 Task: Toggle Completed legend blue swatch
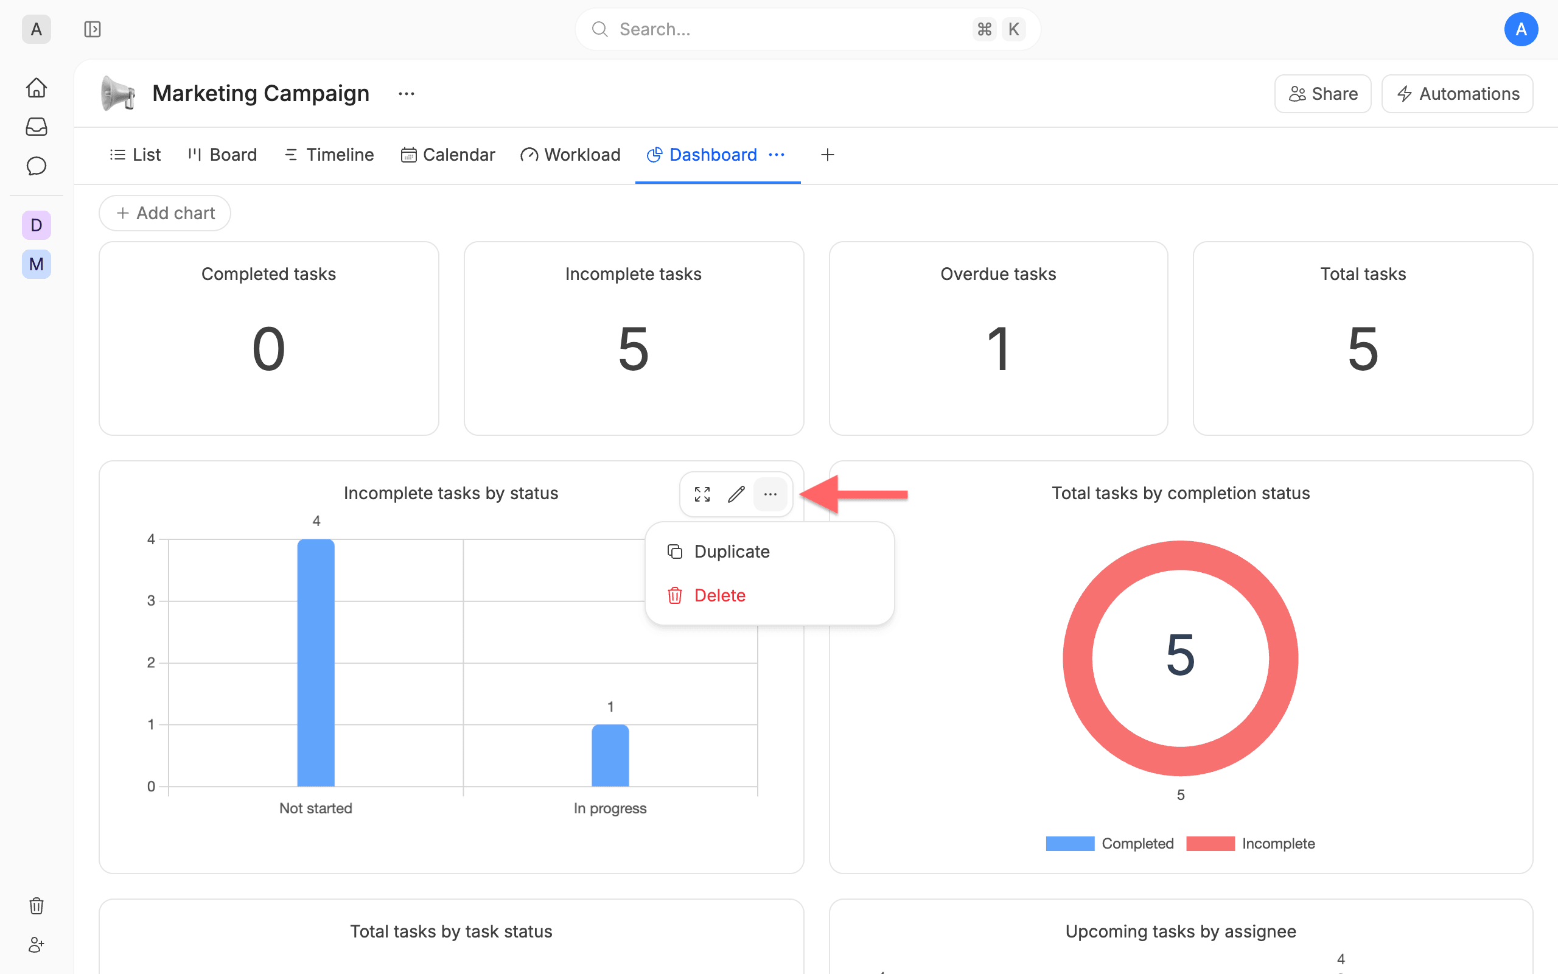tap(1069, 844)
